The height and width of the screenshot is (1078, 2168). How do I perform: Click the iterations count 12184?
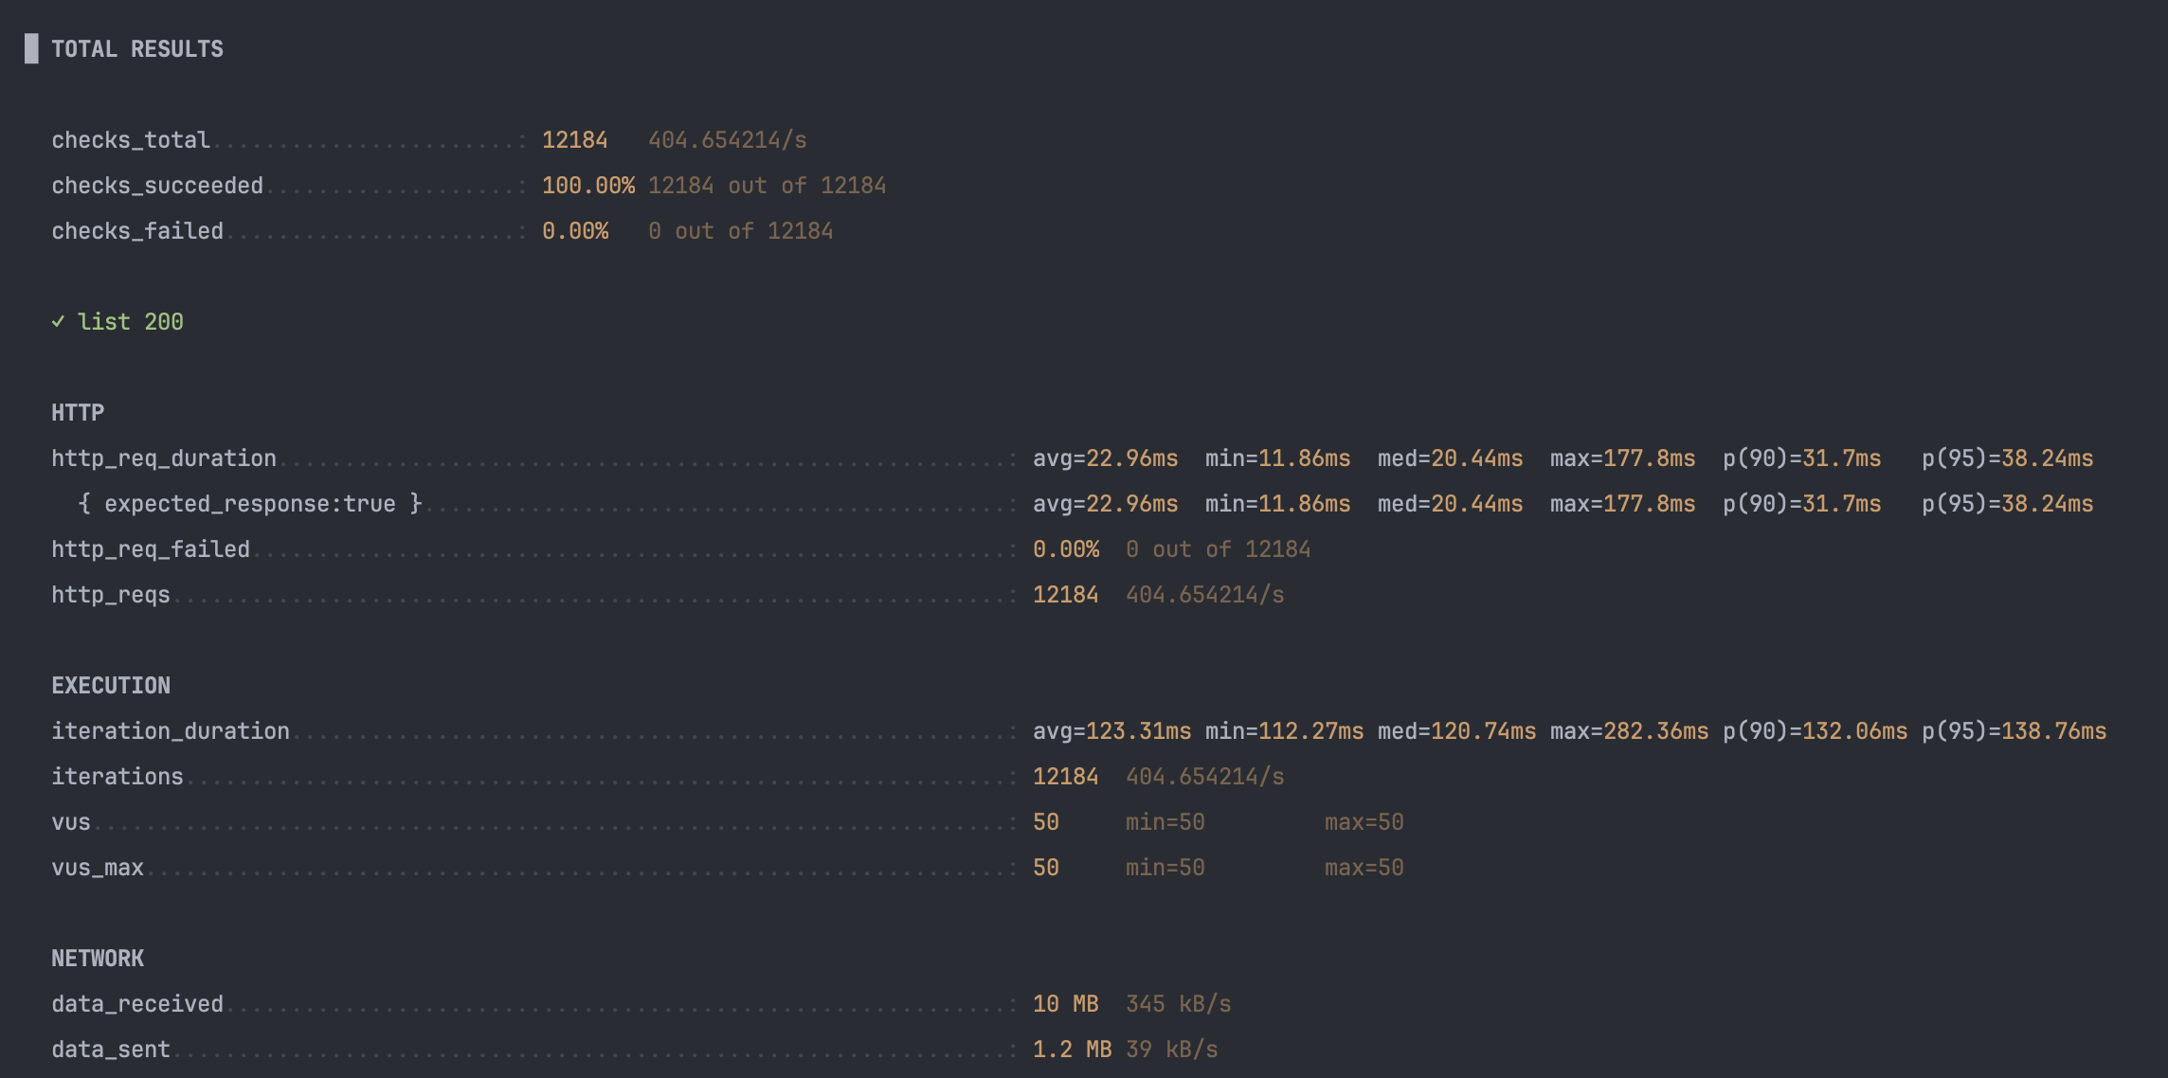tap(1065, 777)
